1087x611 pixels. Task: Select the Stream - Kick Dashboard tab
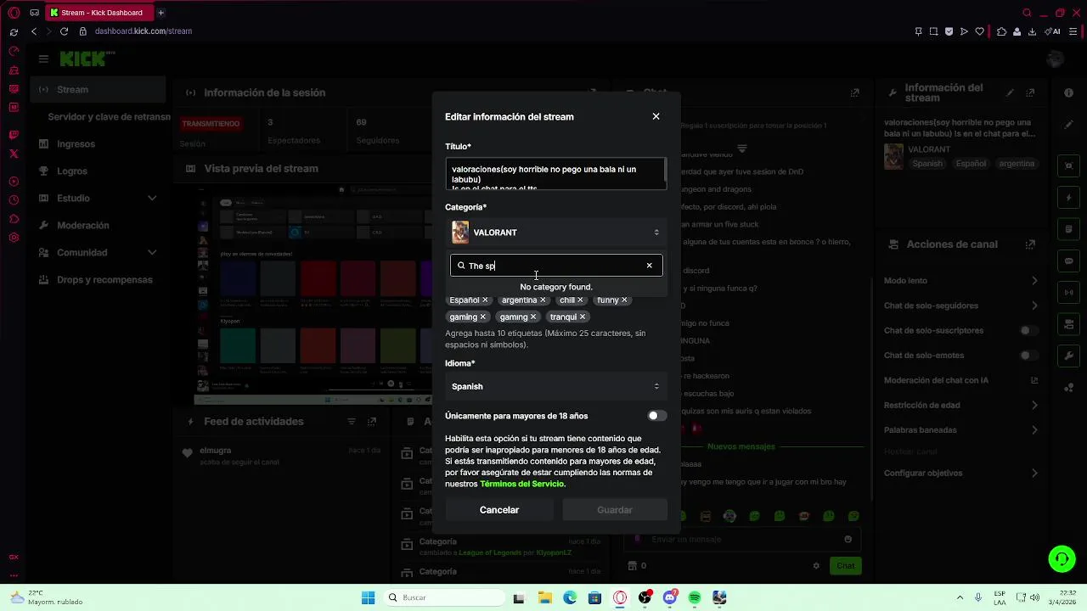(x=100, y=13)
